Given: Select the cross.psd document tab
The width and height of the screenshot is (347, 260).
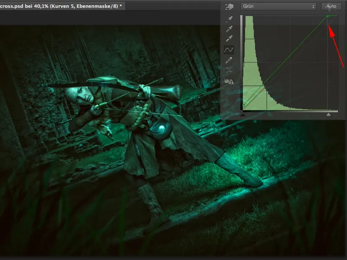Looking at the screenshot, I should click(x=62, y=6).
